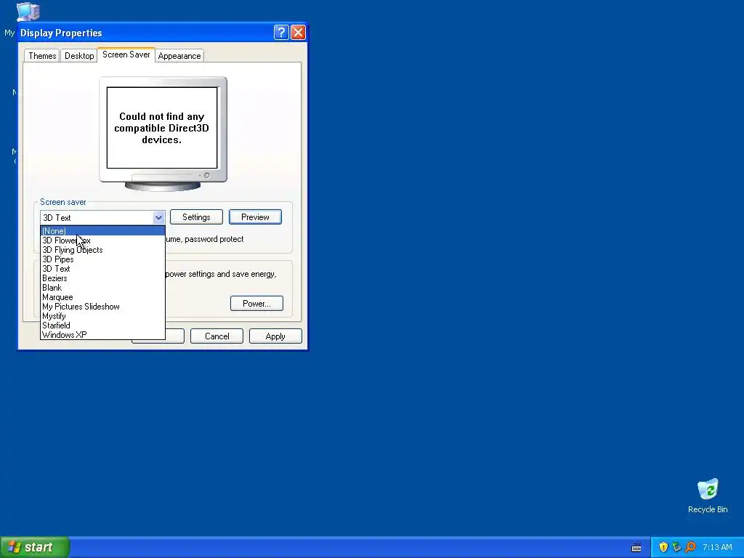Choose (None) from the screen saver list
The height and width of the screenshot is (558, 744).
click(102, 231)
